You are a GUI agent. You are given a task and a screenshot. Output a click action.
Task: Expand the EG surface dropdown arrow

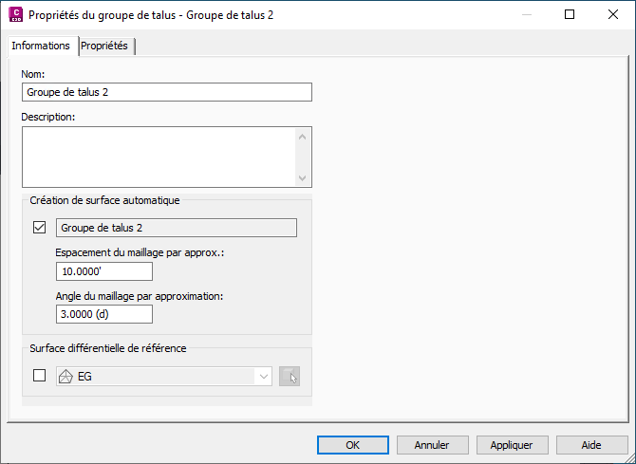263,377
